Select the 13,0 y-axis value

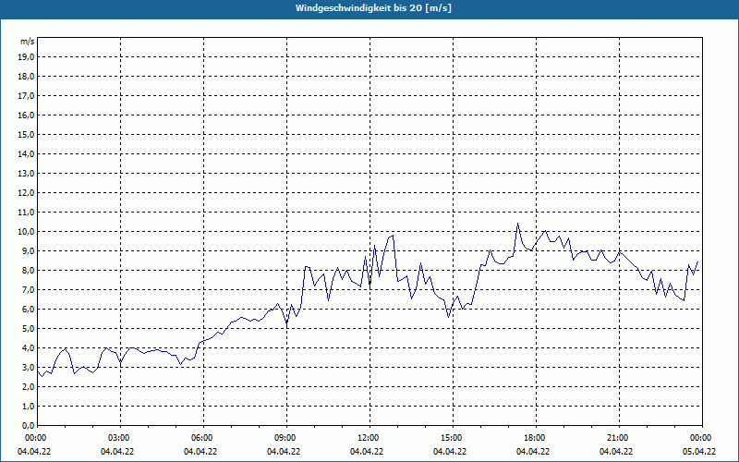pyautogui.click(x=26, y=173)
